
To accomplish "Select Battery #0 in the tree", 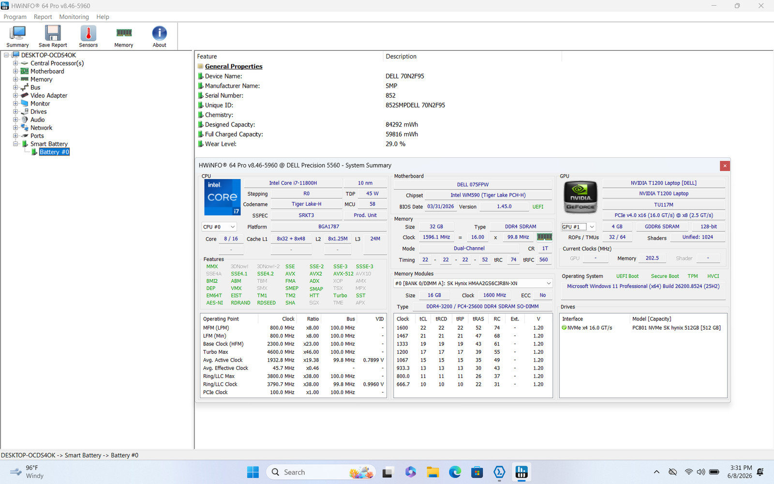I will coord(54,152).
